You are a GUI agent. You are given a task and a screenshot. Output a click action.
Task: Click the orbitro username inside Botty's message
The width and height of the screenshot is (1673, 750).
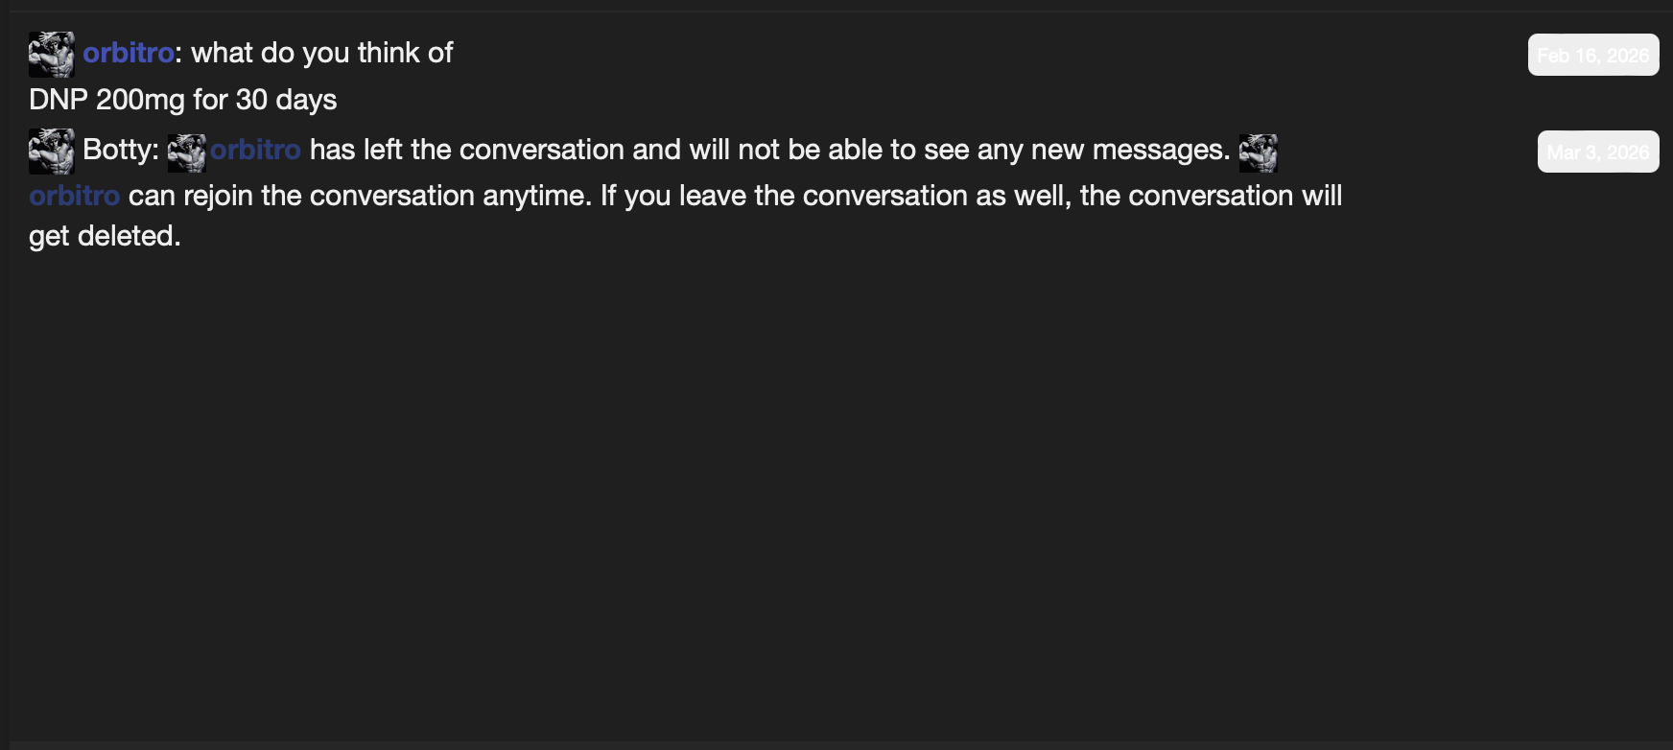(254, 151)
